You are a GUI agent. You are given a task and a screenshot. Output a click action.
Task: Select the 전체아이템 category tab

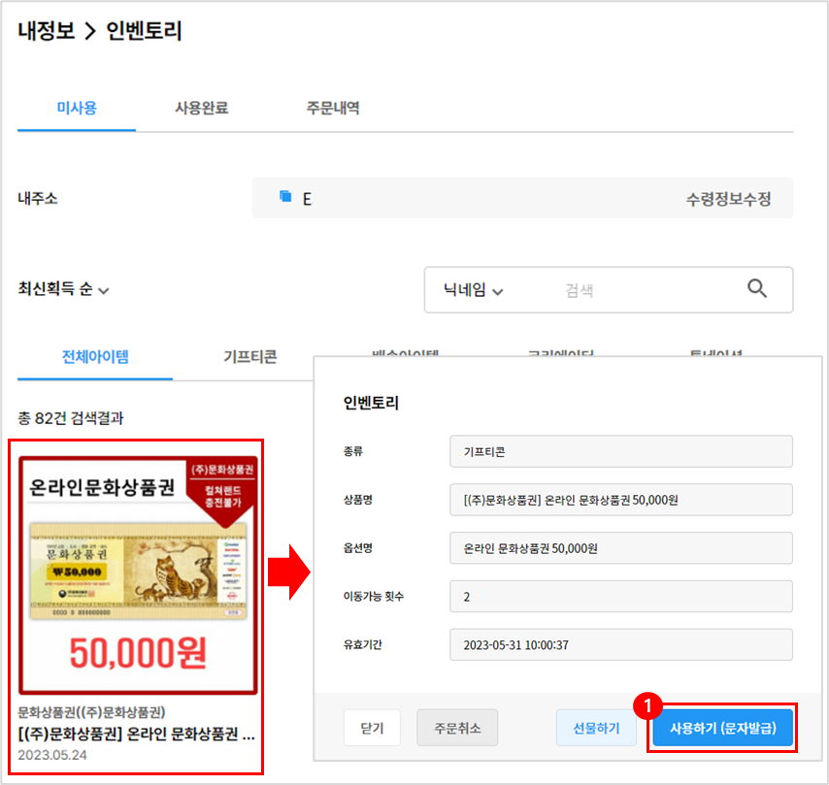click(x=95, y=357)
